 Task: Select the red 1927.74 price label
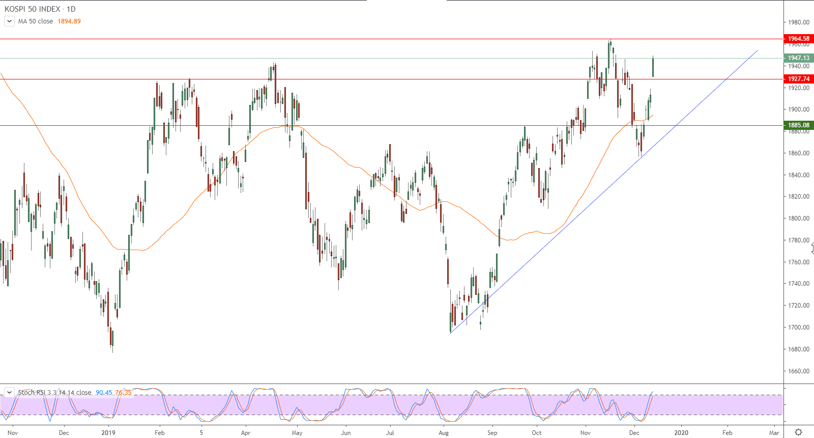(799, 79)
